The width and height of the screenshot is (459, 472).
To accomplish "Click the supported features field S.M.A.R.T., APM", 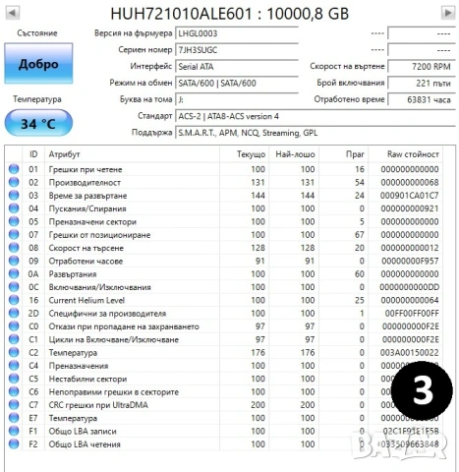I will [x=316, y=133].
